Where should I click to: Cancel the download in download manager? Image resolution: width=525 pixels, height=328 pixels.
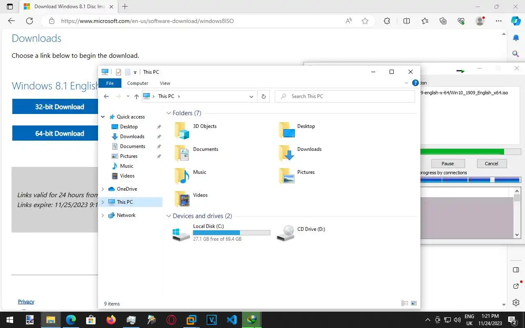tap(491, 164)
